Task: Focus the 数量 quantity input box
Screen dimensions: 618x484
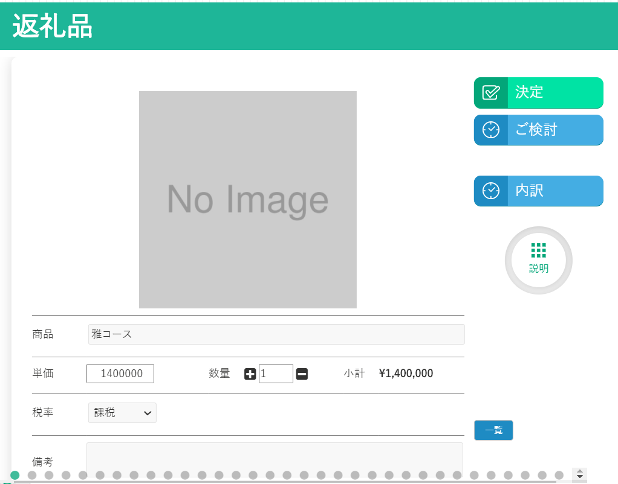Action: point(276,374)
